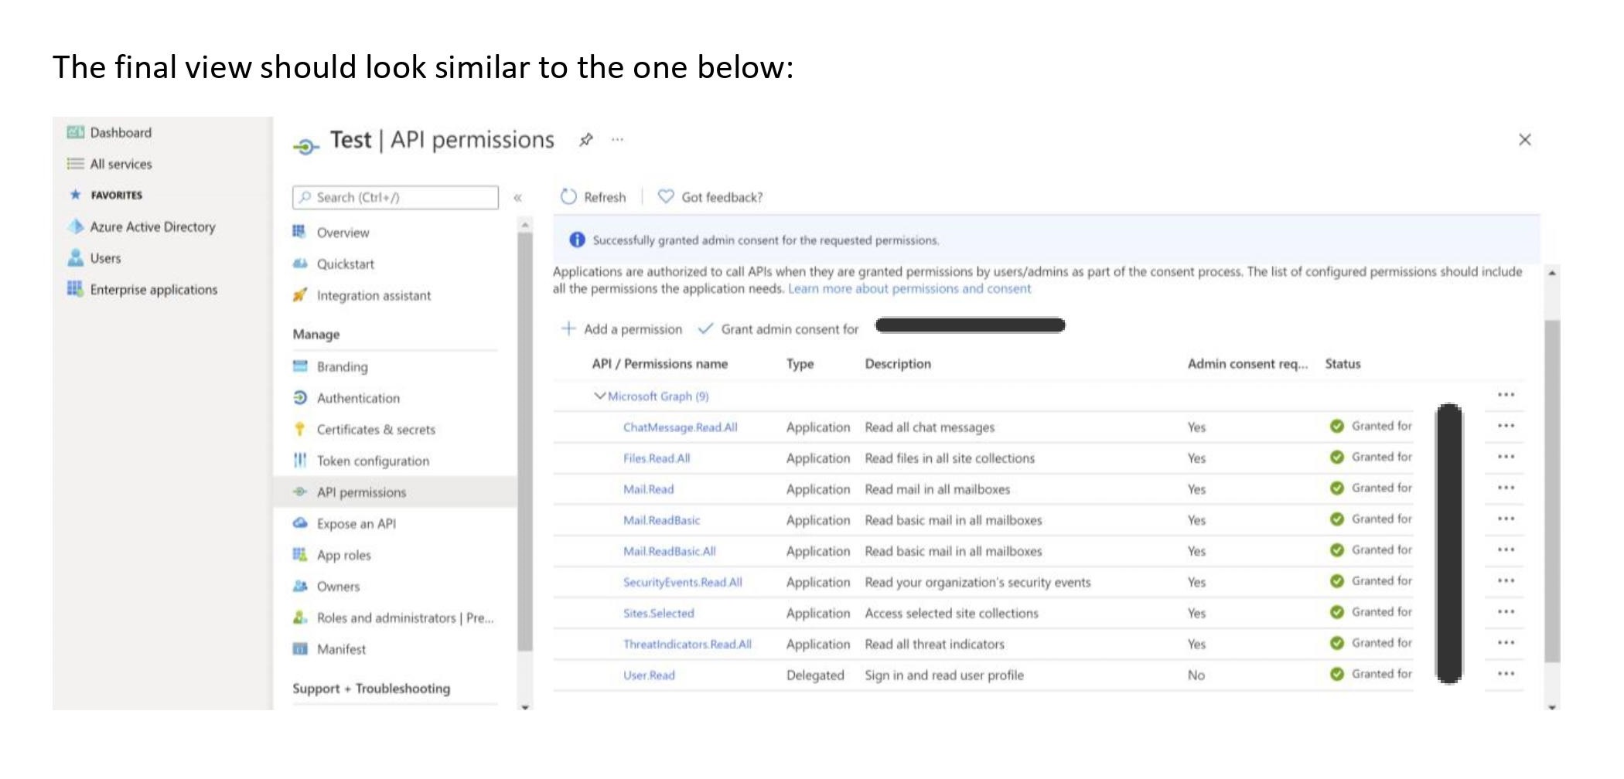Click the Users person icon
This screenshot has height=779, width=1624.
pyautogui.click(x=75, y=257)
